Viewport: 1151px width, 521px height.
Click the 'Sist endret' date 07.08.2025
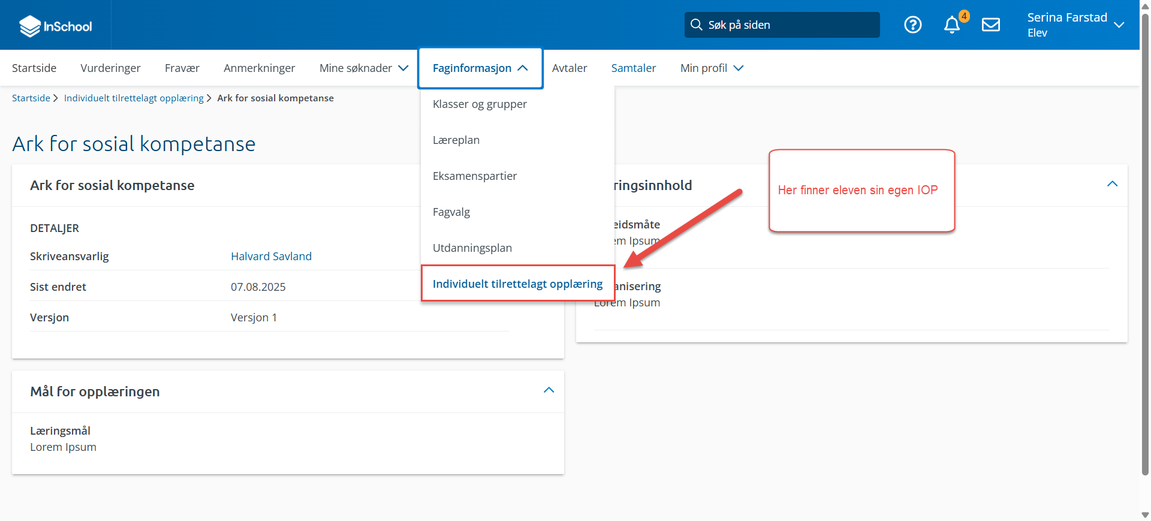click(258, 287)
